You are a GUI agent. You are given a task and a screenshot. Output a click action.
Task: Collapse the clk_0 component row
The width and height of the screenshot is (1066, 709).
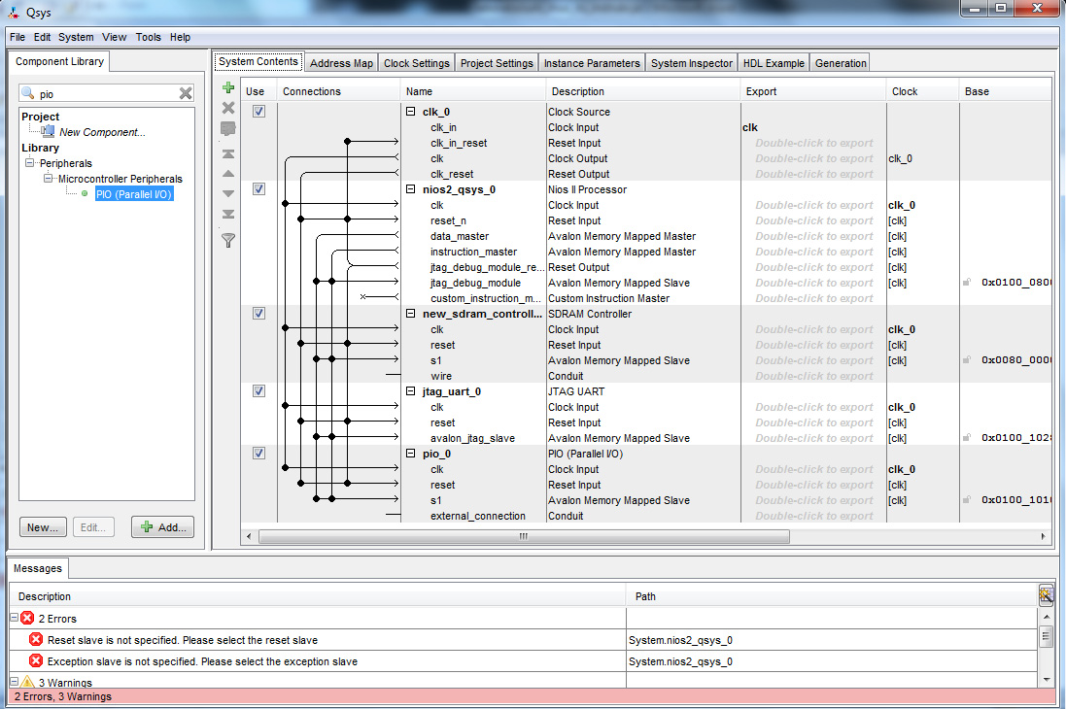(411, 111)
